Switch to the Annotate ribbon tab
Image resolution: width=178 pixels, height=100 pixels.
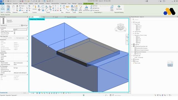[41, 4]
